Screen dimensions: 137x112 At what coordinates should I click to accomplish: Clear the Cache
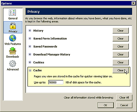pyautogui.click(x=121, y=70)
